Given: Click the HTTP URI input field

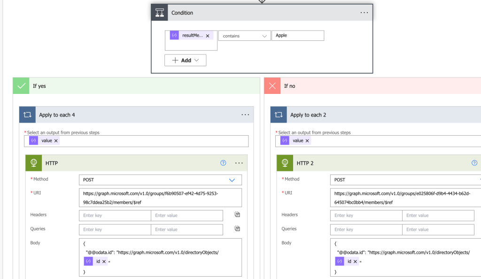Looking at the screenshot, I should (160, 198).
